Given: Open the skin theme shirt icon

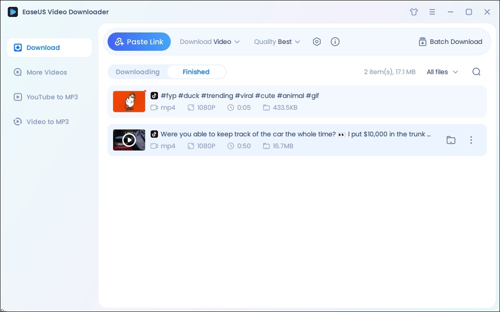Looking at the screenshot, I should click(x=413, y=12).
